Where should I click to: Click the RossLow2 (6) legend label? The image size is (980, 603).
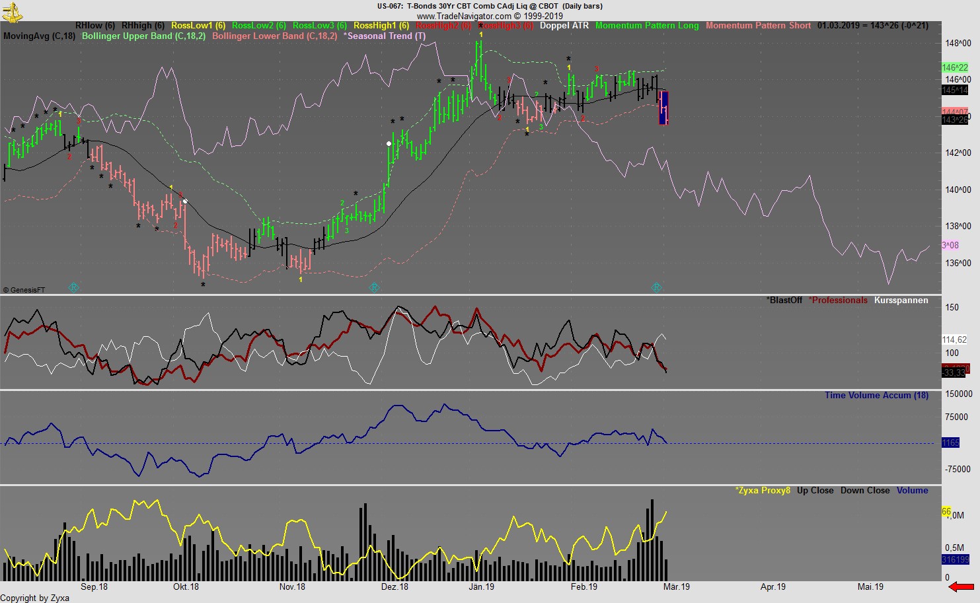259,26
